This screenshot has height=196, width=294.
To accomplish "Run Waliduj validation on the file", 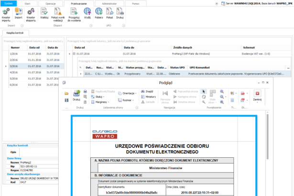I will [44, 13].
